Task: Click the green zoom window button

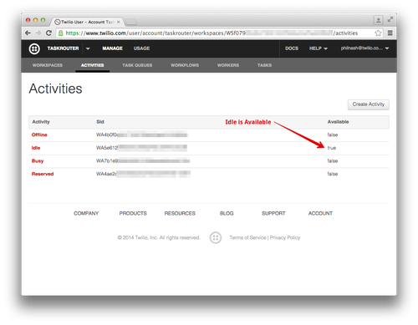Action: click(x=43, y=20)
